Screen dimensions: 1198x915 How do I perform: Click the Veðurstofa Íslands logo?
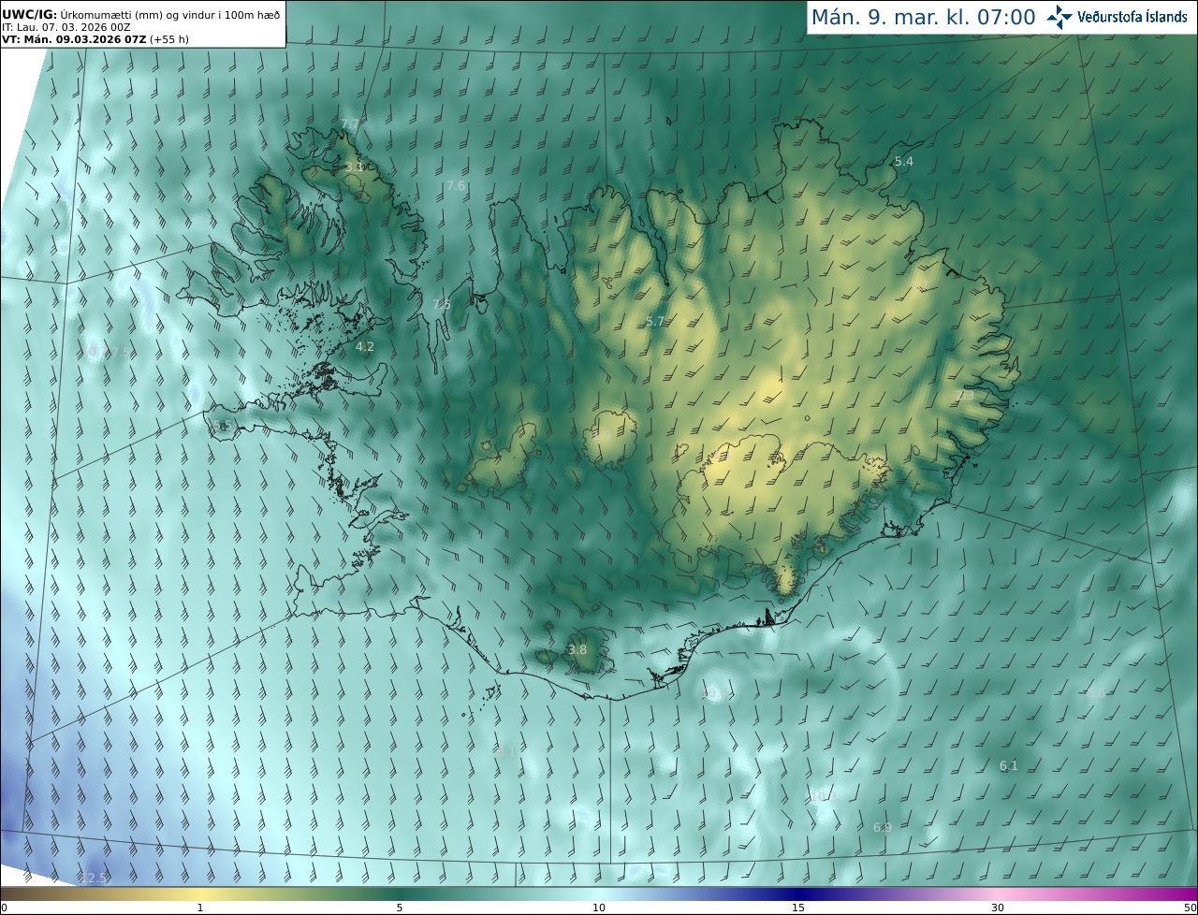[1117, 17]
